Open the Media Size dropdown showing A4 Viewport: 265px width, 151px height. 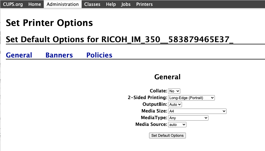[197, 111]
